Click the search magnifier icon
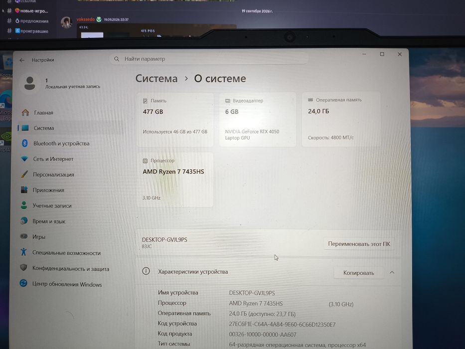Viewport: 465px width, 349px height. pyautogui.click(x=117, y=59)
